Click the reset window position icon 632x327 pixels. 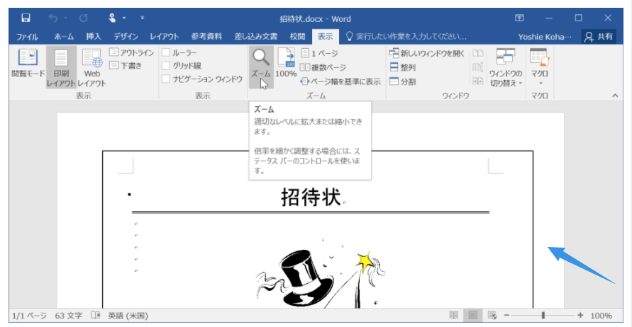(478, 81)
